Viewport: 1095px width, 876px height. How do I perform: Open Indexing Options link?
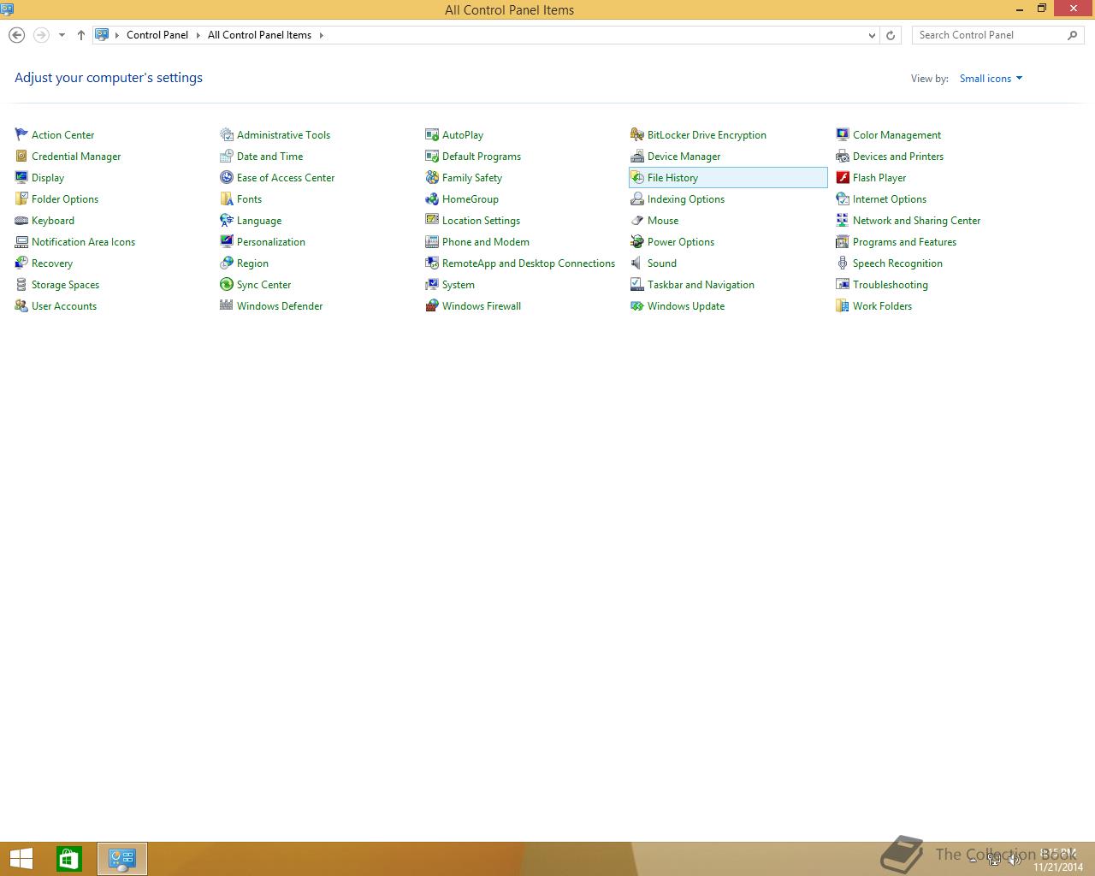click(x=686, y=199)
